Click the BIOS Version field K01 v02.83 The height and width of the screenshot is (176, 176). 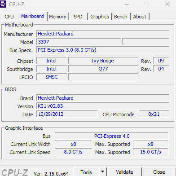click(103, 106)
